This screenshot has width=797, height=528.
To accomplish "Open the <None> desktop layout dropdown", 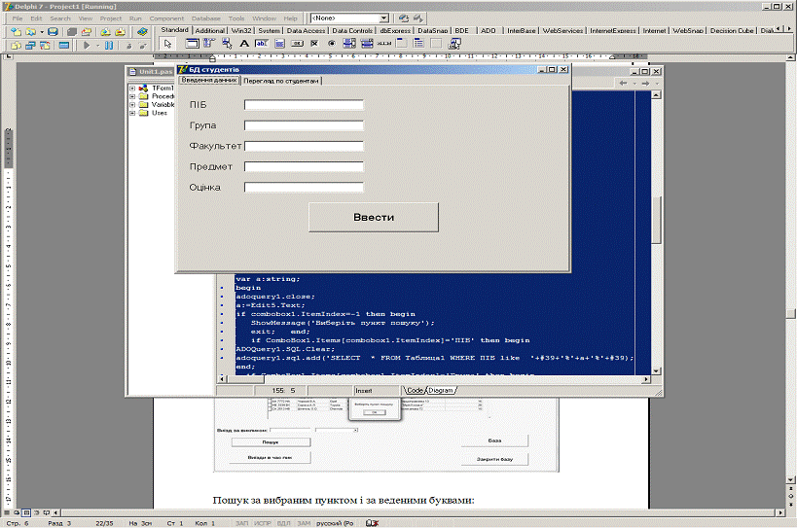I will pos(383,18).
